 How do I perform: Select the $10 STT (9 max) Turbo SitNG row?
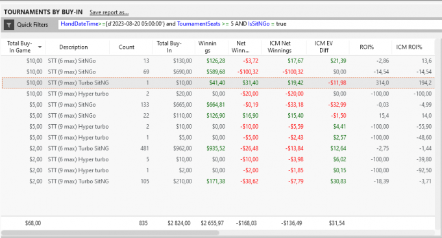(x=218, y=83)
